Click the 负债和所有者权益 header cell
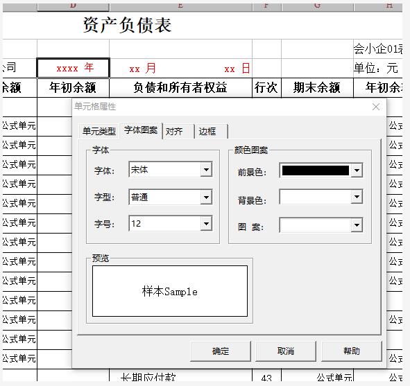410x386 pixels. point(180,87)
